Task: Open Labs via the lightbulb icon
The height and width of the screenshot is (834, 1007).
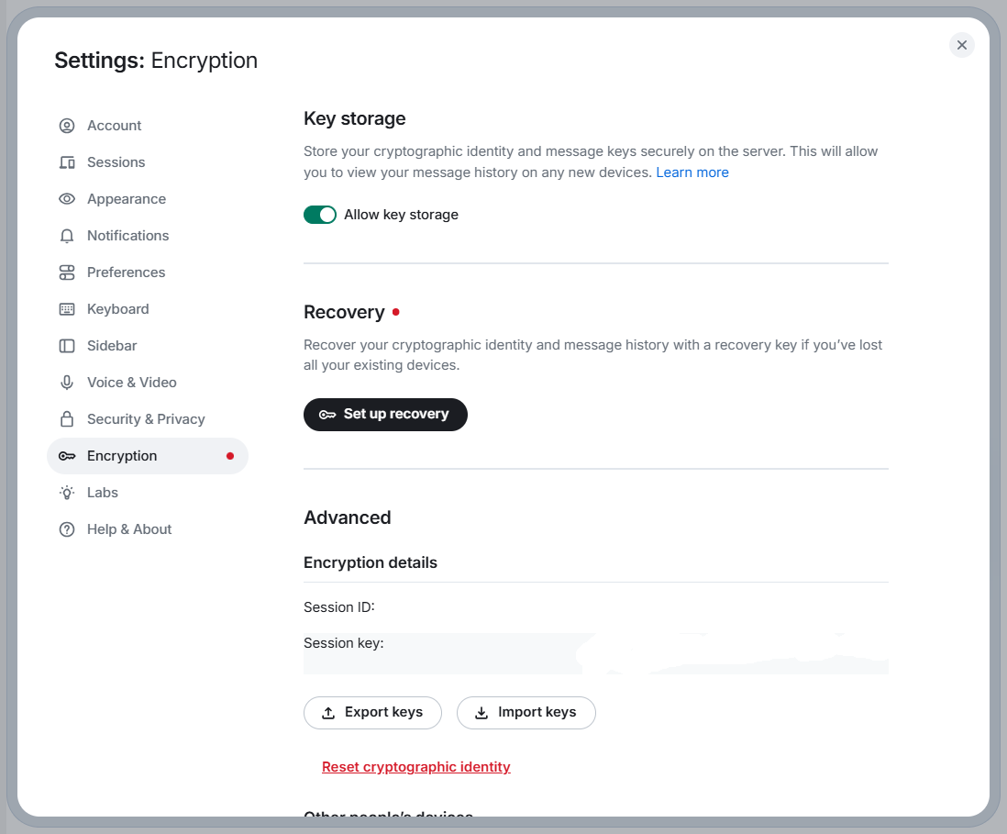Action: tap(67, 493)
